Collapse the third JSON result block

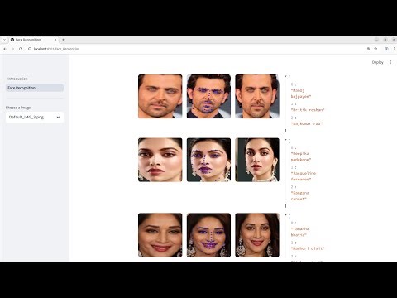pos(285,216)
